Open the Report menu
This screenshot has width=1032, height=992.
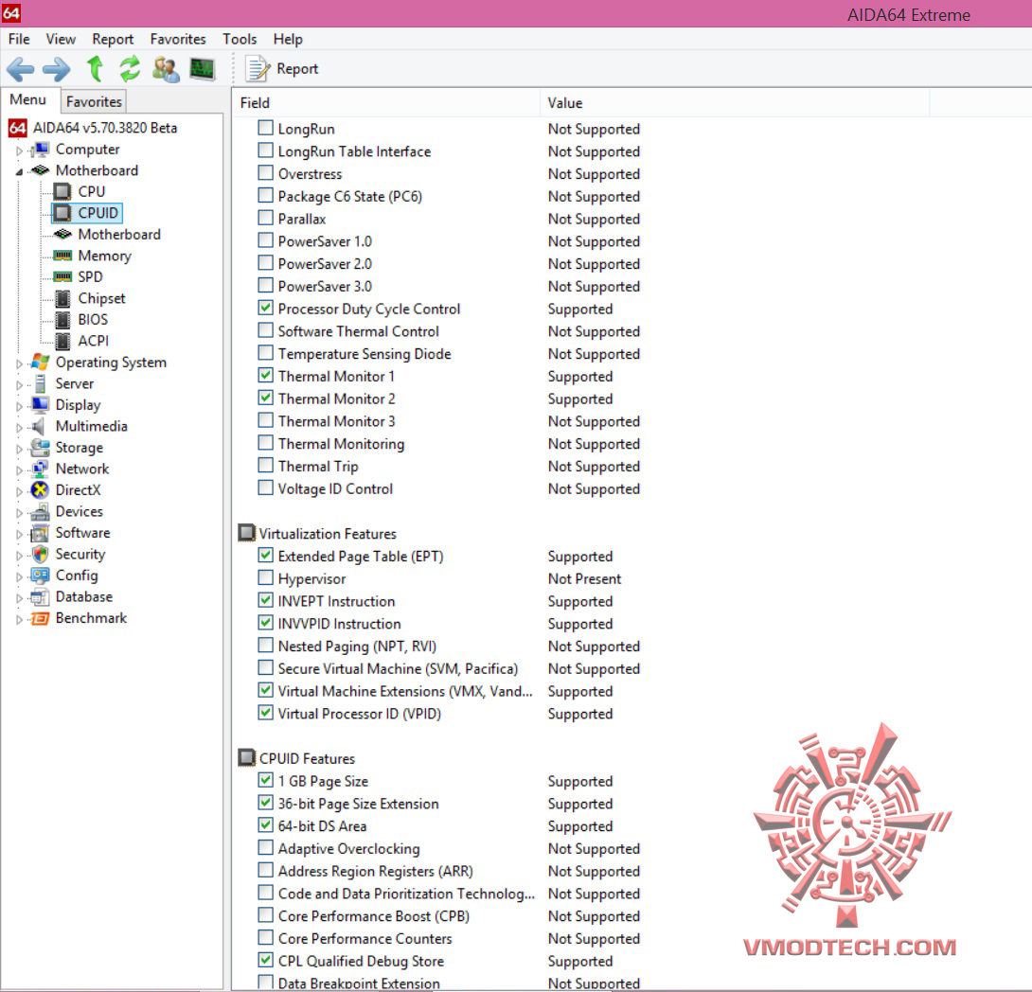[113, 40]
